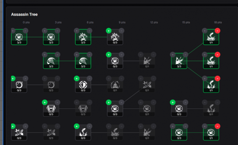Click the grey plus on the bottom-row 15 pts fist skill

click(x=173, y=126)
